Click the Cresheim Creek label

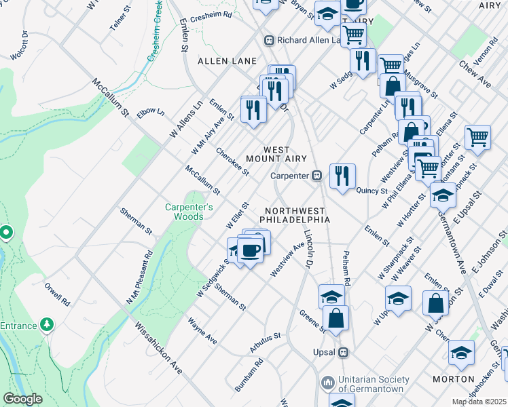tap(155, 31)
